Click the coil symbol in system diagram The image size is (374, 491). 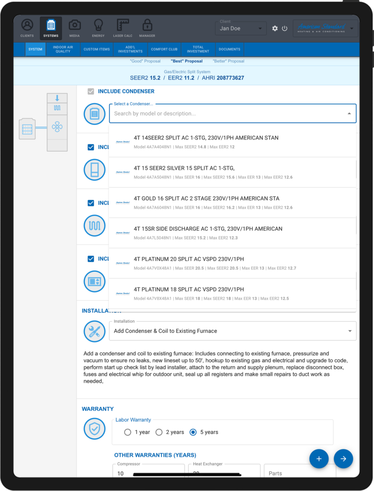pyautogui.click(x=57, y=108)
